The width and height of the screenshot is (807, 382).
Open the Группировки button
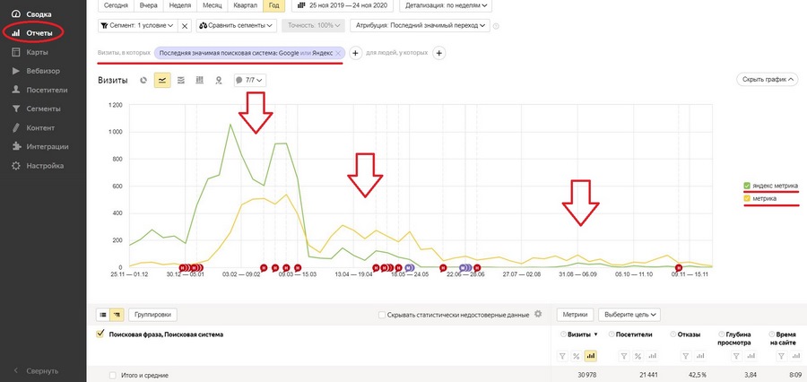(x=152, y=315)
